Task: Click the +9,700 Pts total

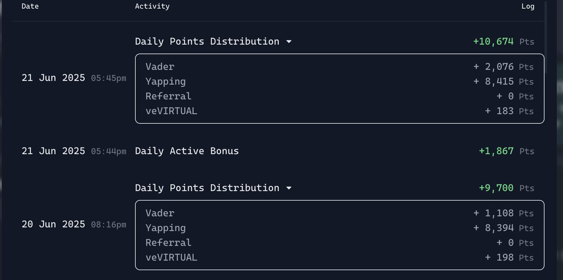Action: 507,188
